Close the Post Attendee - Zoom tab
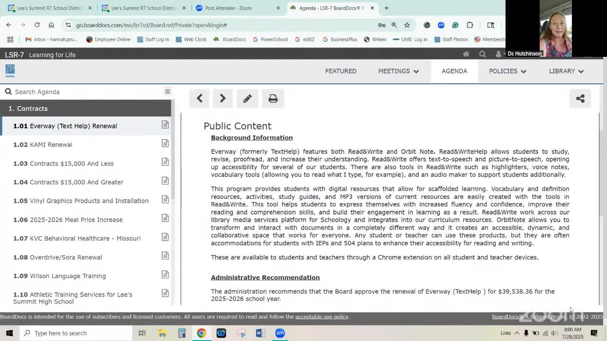The width and height of the screenshot is (607, 341). point(278,8)
